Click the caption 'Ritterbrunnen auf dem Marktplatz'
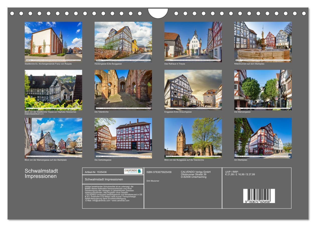 click(249, 64)
